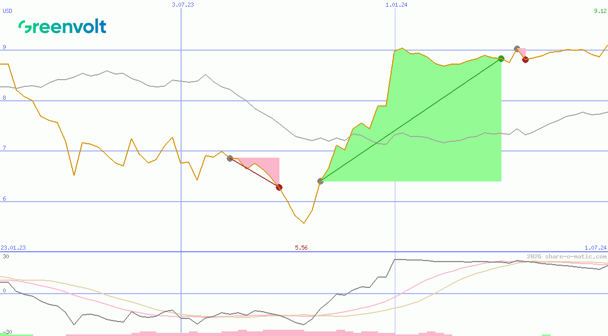Click the 30 level label on the oscillator
The image size is (608, 336).
tap(6, 256)
